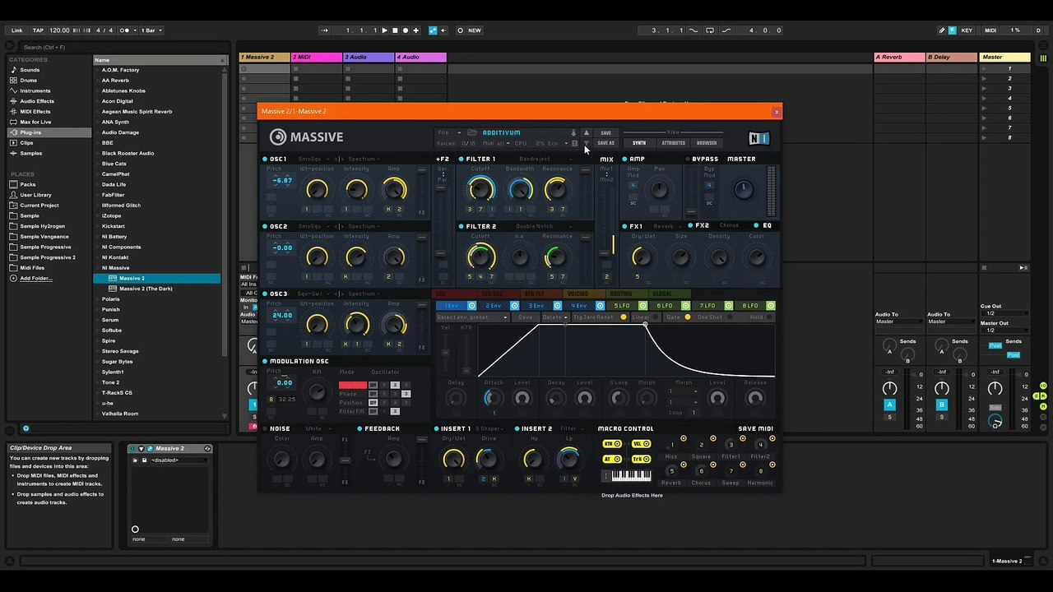1053x592 pixels.
Task: Click the tempo field showing 120.00
Action: [x=59, y=30]
